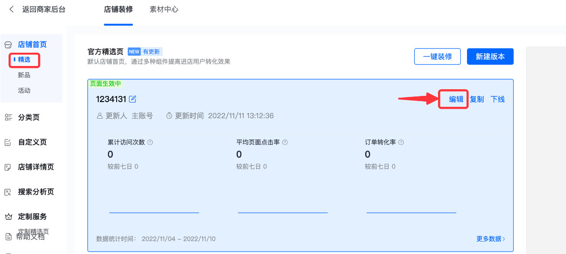Click the 累计访问次数 trend line chart
The height and width of the screenshot is (254, 566).
point(154,213)
